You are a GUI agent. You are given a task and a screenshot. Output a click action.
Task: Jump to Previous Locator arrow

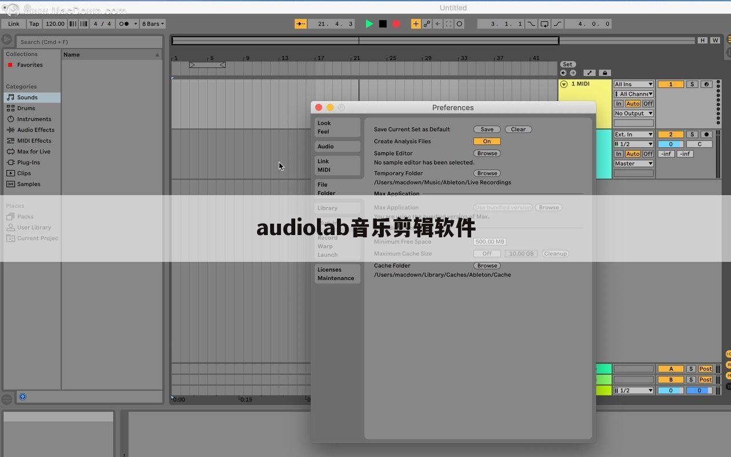(563, 73)
